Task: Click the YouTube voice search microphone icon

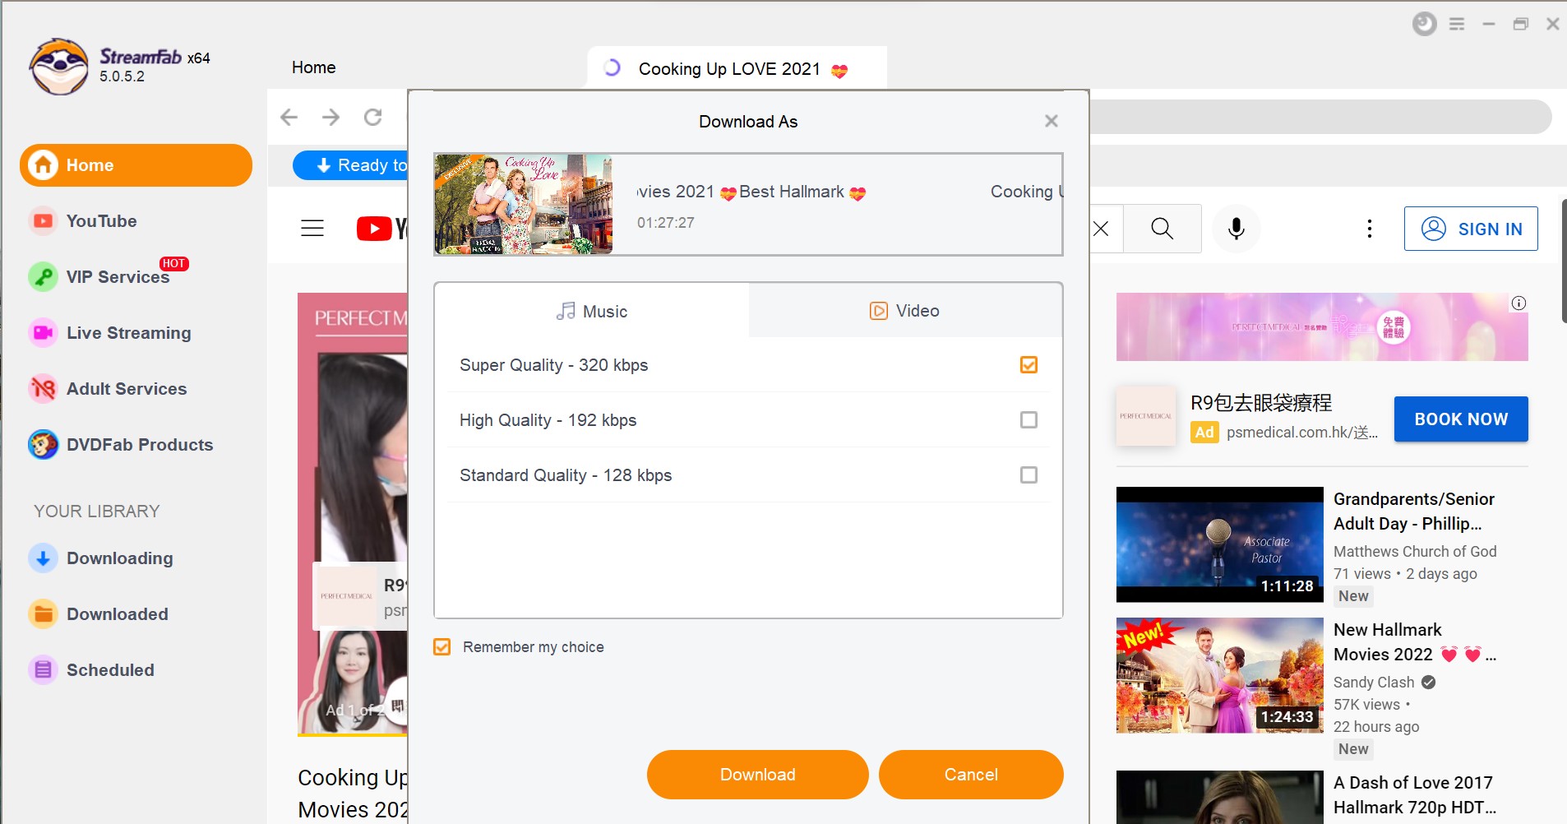Action: [x=1236, y=229]
